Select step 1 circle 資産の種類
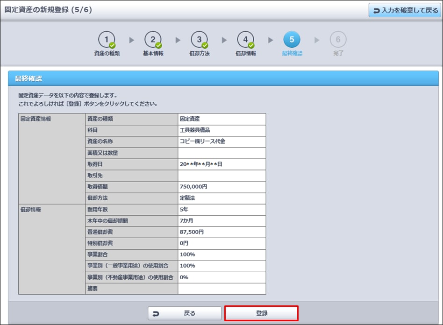The height and width of the screenshot is (325, 443). point(107,40)
